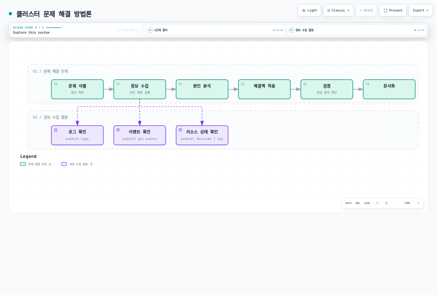Viewport: 437px width, 295px height.
Task: Click the 01 / 문제 해결 단계 group label
Action: pyautogui.click(x=50, y=71)
